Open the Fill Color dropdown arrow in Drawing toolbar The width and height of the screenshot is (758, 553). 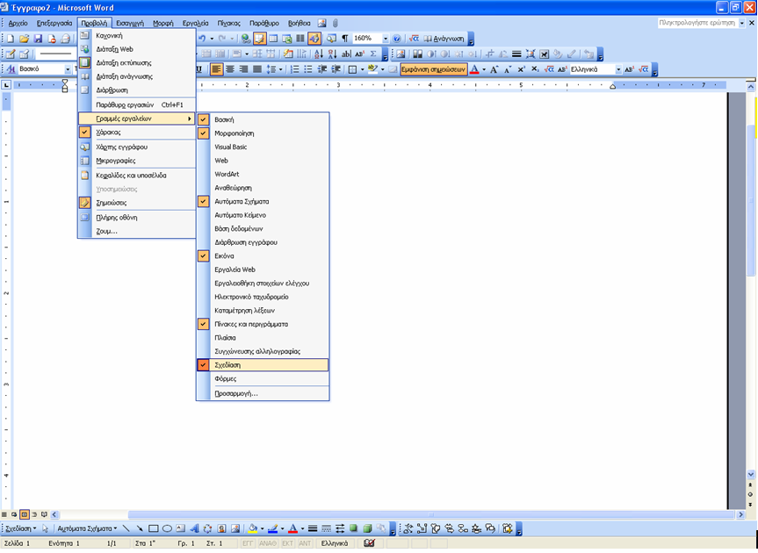(262, 528)
